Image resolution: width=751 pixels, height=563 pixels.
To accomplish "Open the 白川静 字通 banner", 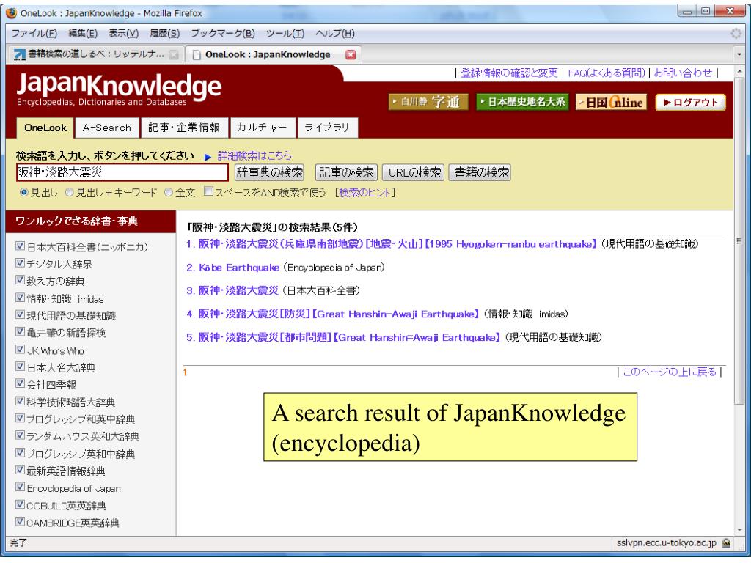I will [x=428, y=102].
